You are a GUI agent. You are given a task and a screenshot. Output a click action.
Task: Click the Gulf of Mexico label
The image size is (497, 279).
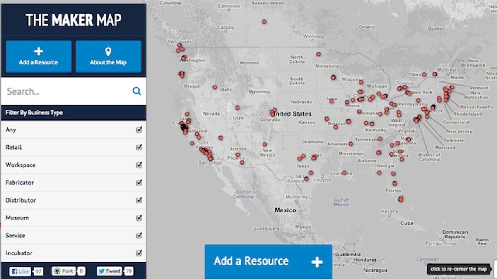tap(341, 202)
